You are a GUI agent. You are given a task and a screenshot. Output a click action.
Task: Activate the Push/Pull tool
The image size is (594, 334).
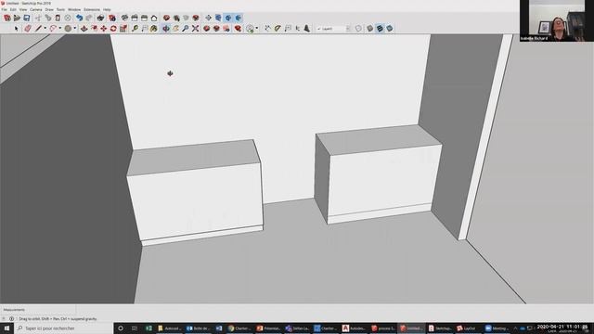pos(84,29)
